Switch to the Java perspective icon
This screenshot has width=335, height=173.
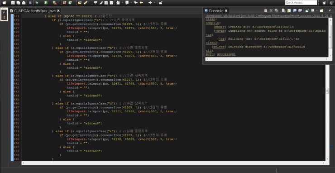331,3
